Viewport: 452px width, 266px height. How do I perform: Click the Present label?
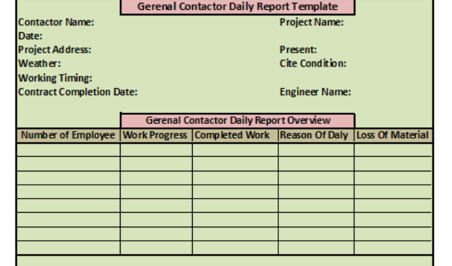tap(299, 50)
